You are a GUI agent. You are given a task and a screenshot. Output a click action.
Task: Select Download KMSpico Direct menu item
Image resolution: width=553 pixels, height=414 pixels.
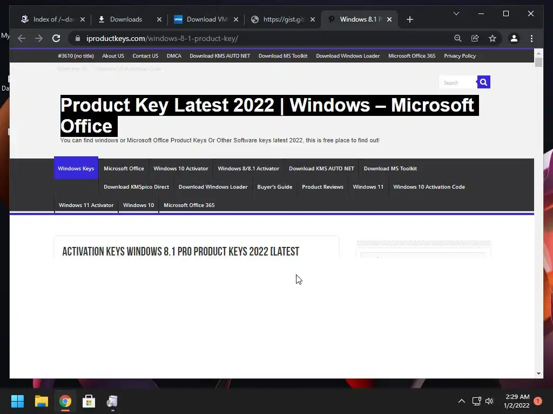136,187
